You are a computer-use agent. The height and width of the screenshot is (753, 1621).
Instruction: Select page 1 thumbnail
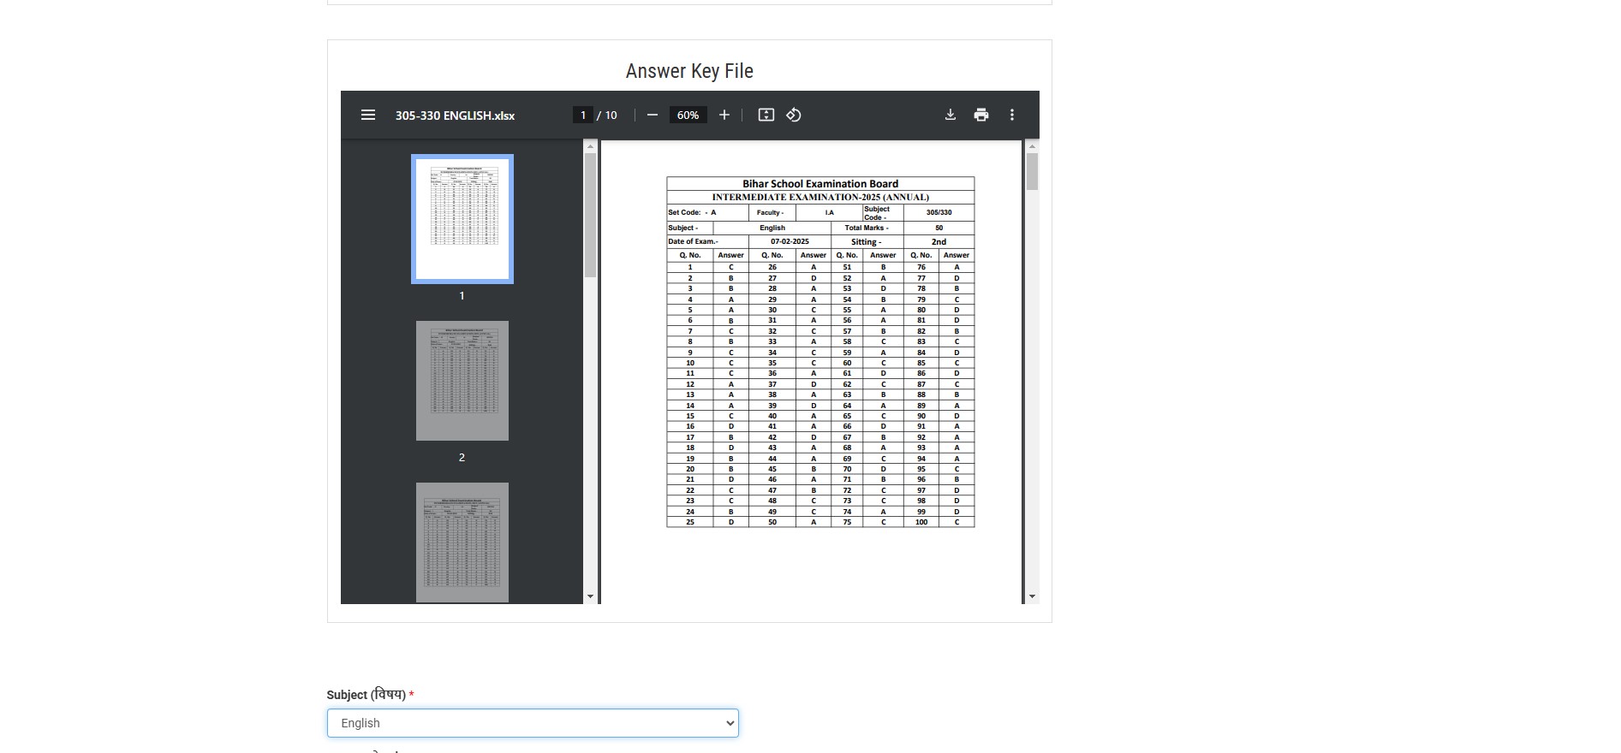click(462, 219)
